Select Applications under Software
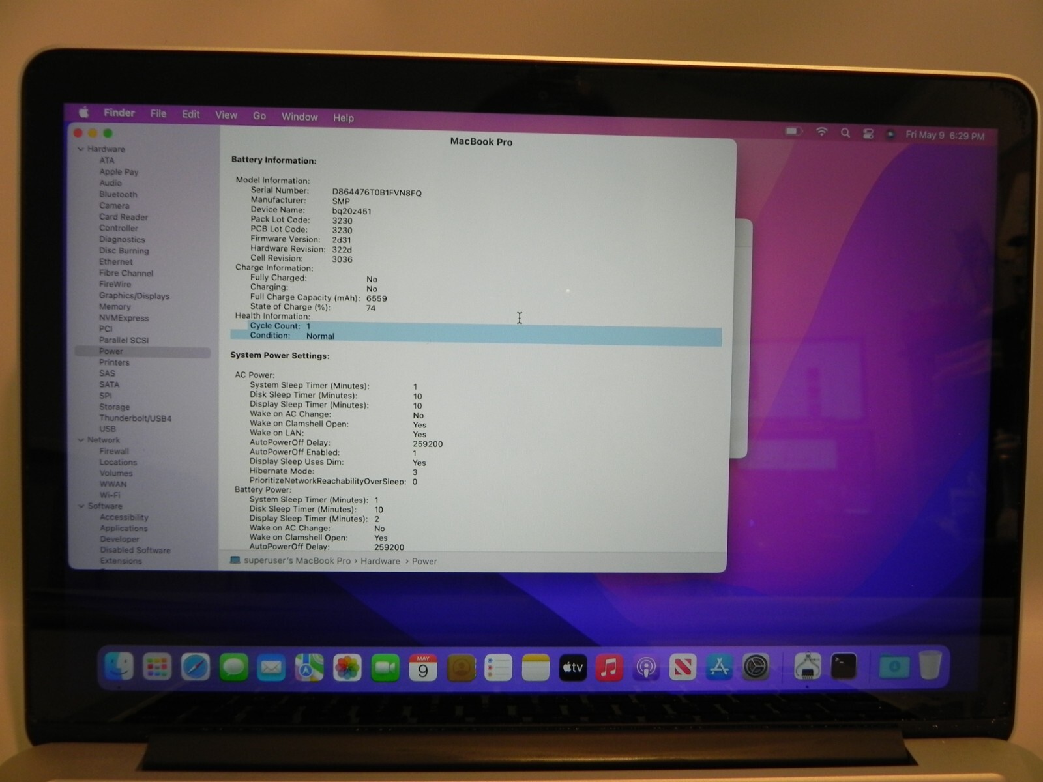The width and height of the screenshot is (1043, 782). pos(124,529)
